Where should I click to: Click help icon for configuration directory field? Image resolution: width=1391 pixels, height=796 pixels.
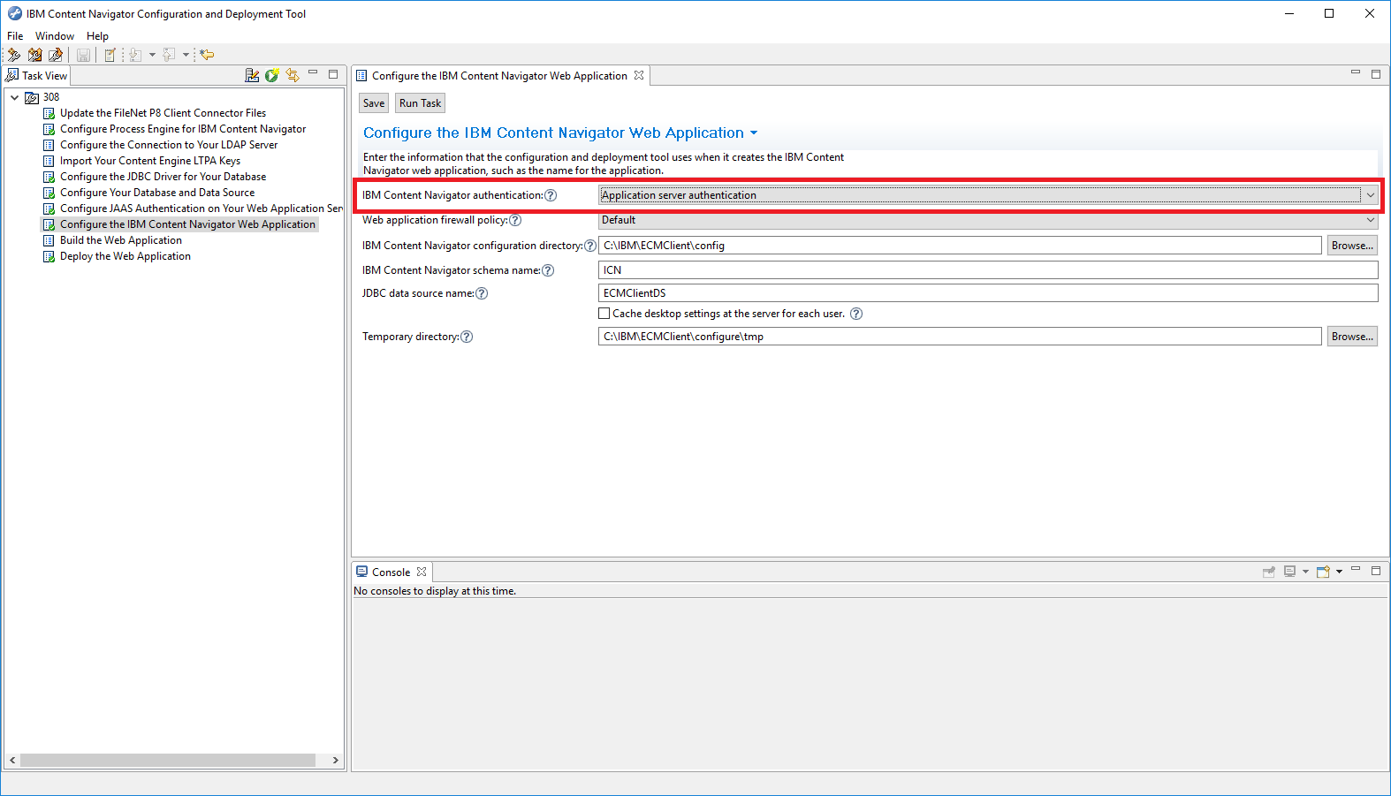tap(590, 246)
